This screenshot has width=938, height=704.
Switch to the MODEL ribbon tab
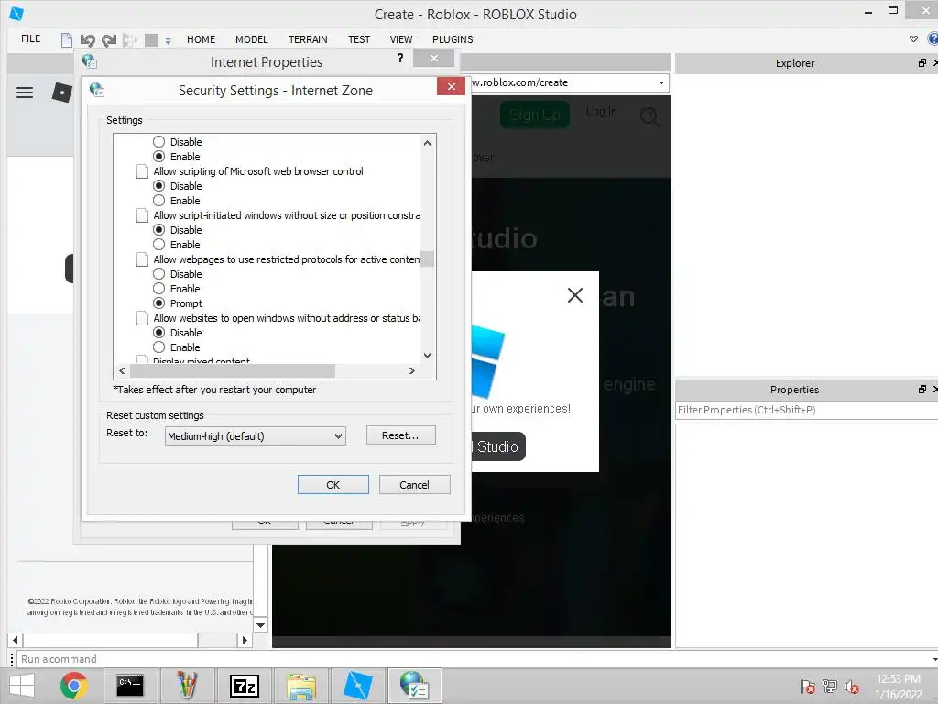251,39
